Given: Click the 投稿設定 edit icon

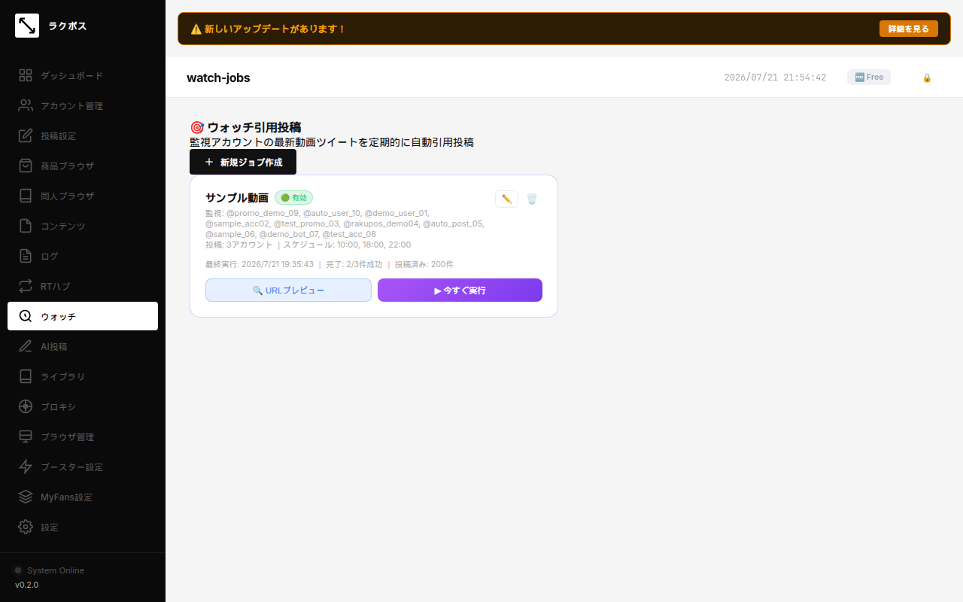Looking at the screenshot, I should (x=26, y=135).
